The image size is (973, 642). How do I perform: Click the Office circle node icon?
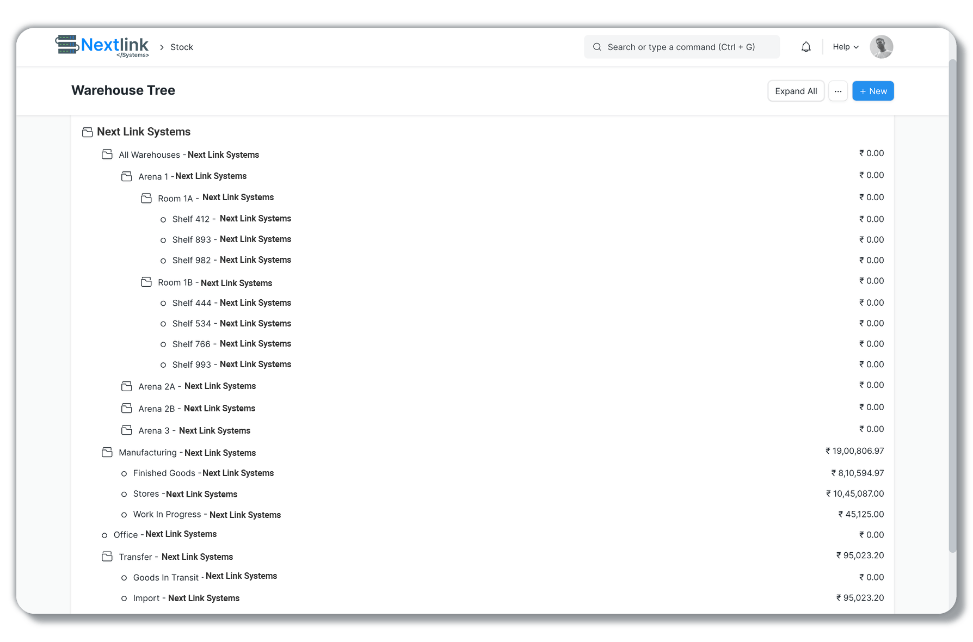click(x=104, y=535)
